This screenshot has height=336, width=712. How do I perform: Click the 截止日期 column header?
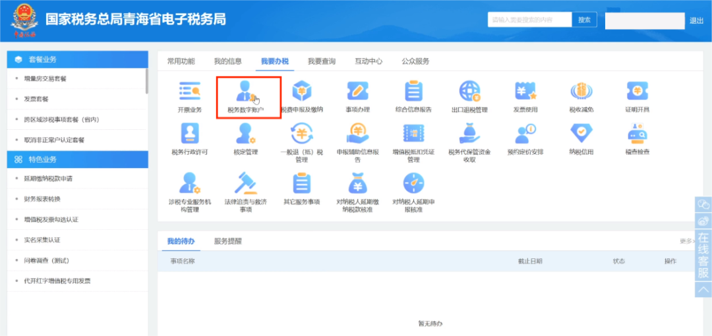530,261
